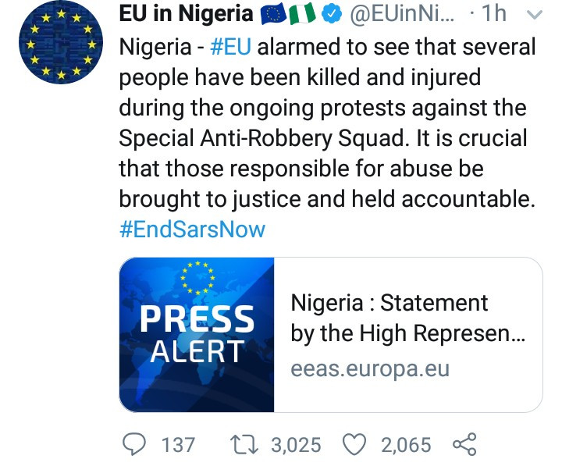Open the #EndSarsNow hashtag
This screenshot has height=466, width=562.
192,229
